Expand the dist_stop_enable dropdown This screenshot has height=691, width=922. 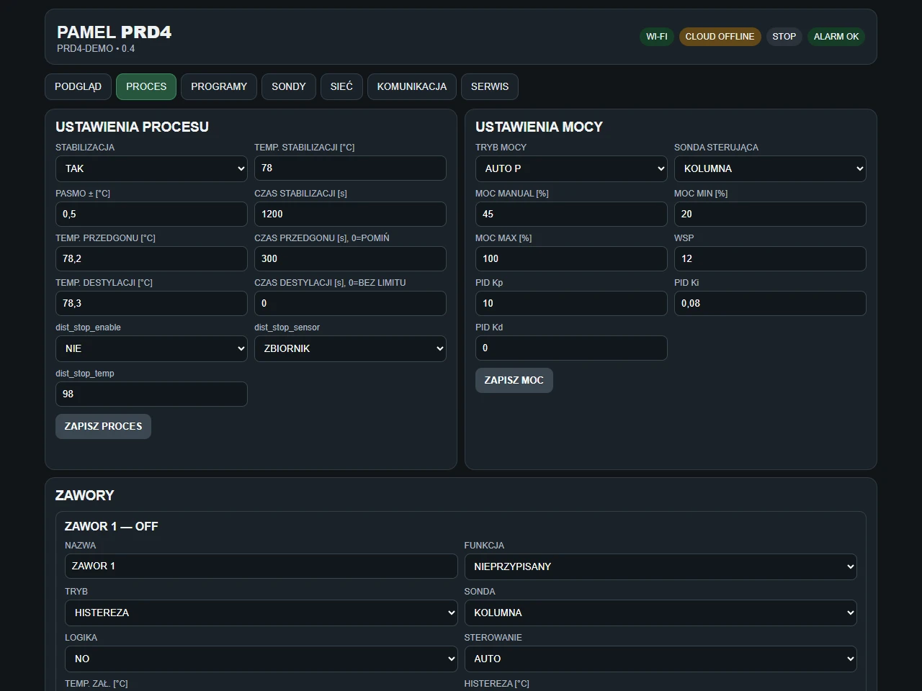tap(151, 348)
